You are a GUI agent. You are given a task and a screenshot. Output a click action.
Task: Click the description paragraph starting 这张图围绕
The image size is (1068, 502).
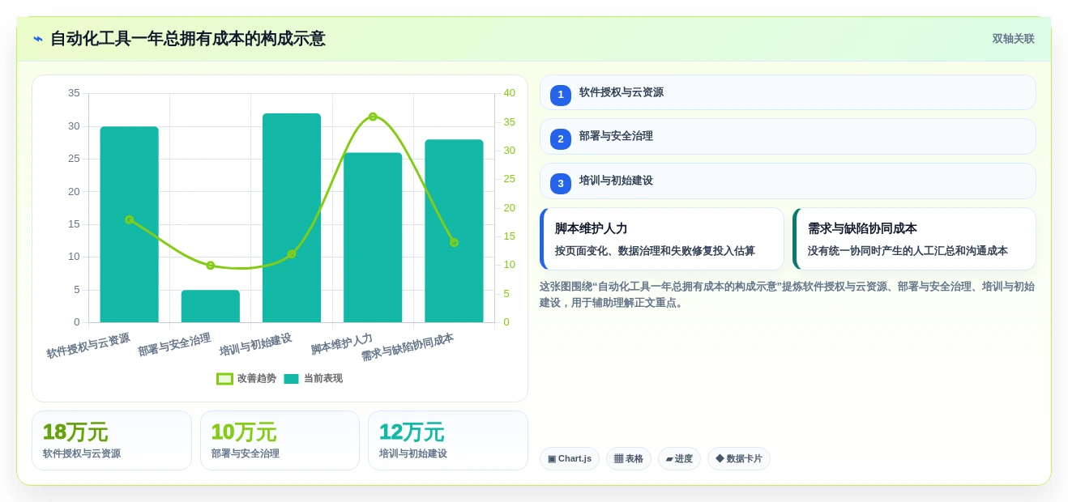pyautogui.click(x=788, y=295)
